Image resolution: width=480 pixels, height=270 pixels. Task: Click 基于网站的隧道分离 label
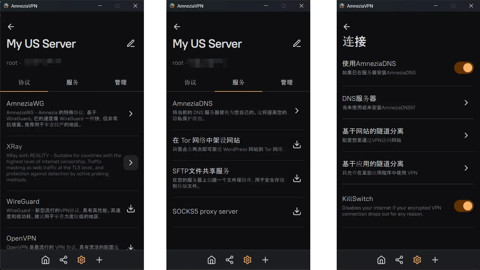tap(373, 131)
